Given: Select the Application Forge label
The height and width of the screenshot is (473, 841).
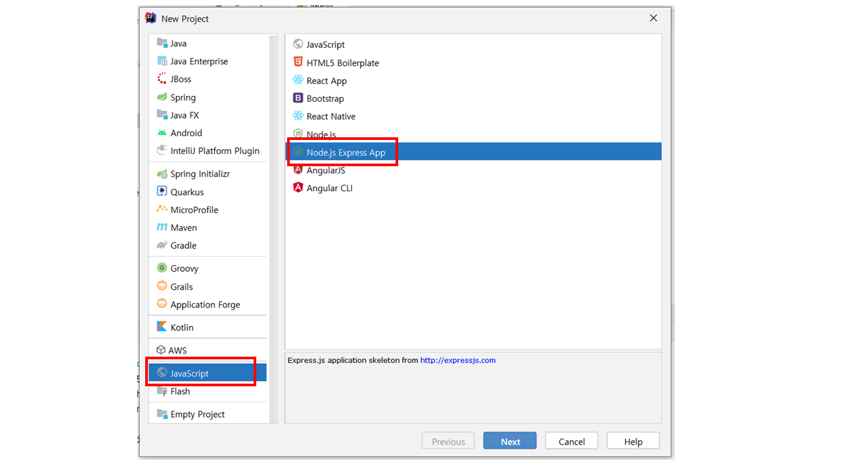Looking at the screenshot, I should tap(206, 305).
